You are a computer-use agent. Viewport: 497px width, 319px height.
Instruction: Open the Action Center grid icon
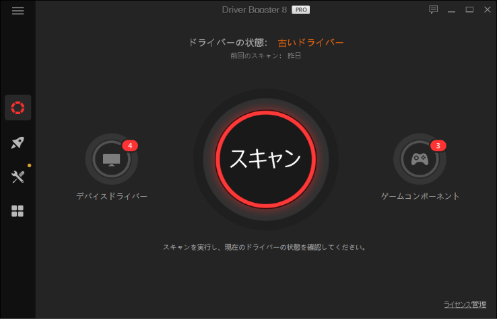[x=18, y=211]
